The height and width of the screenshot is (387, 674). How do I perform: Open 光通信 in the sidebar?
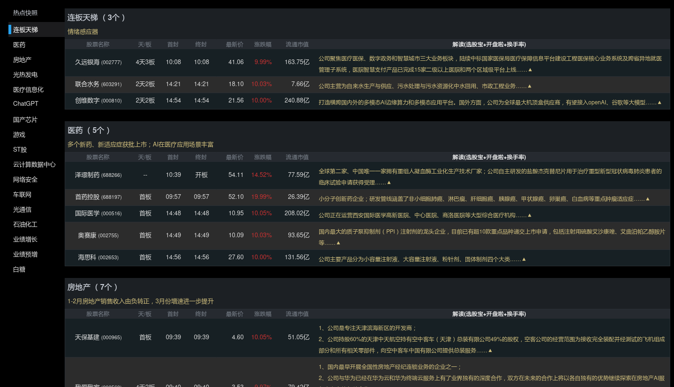click(22, 210)
